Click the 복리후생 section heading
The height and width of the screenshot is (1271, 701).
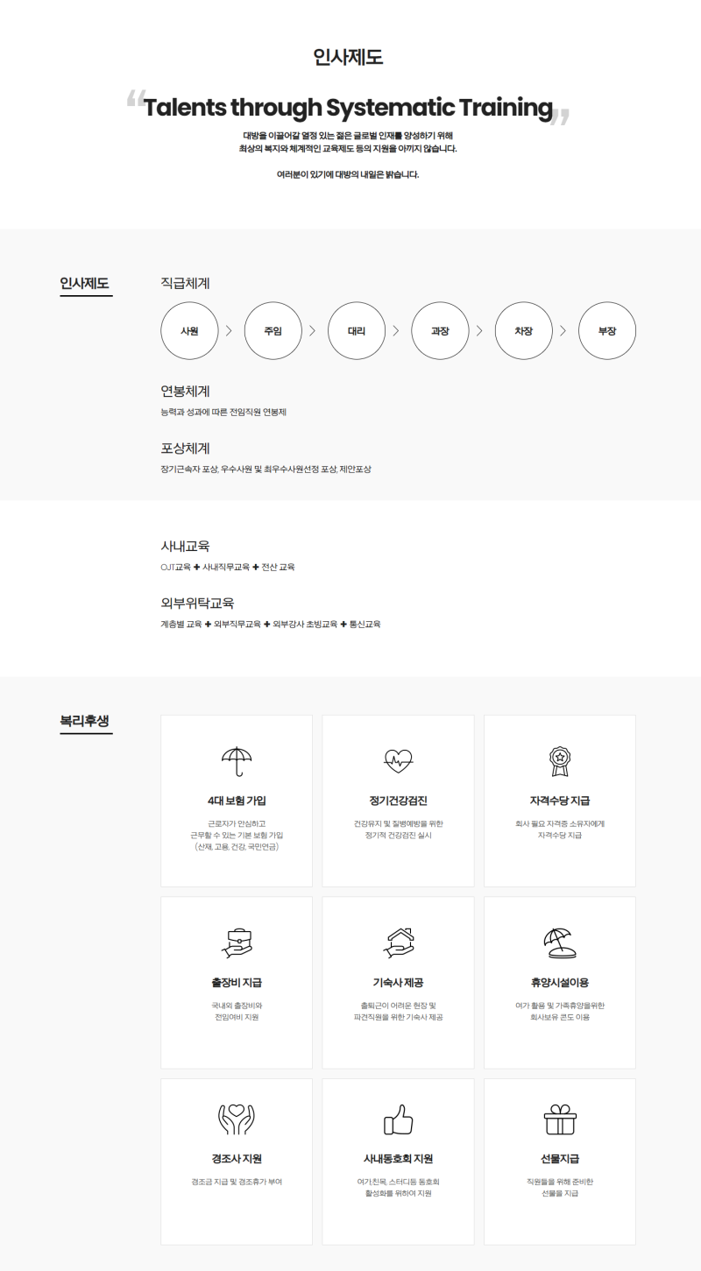pos(85,721)
